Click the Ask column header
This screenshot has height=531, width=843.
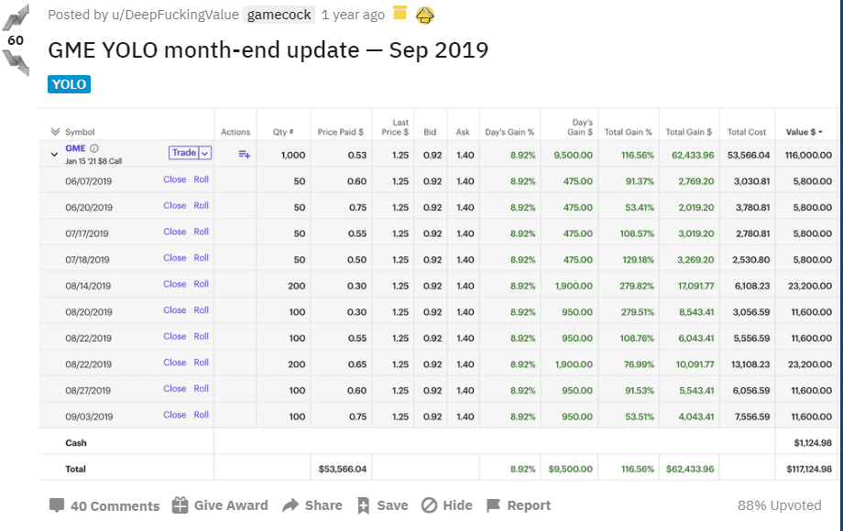463,132
